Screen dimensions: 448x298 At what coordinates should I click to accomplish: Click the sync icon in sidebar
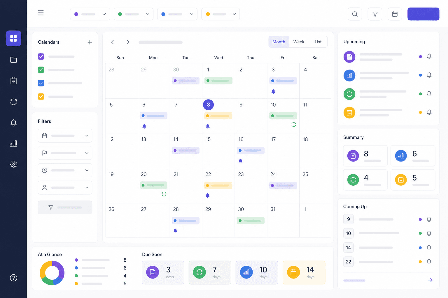pyautogui.click(x=13, y=102)
